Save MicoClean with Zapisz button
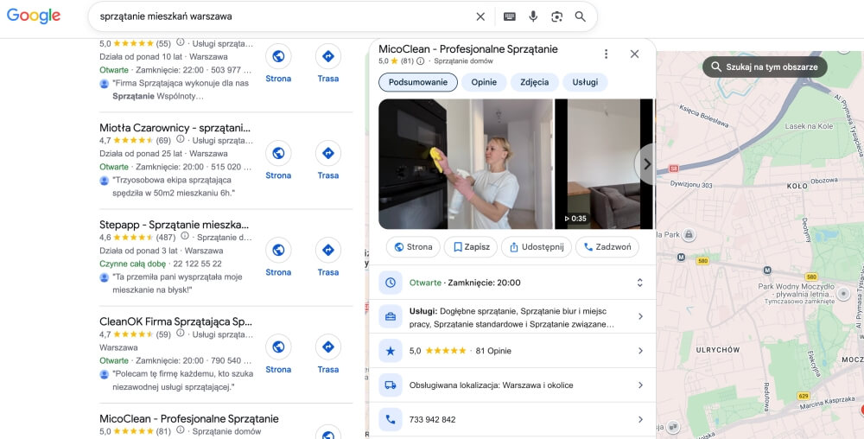This screenshot has height=439, width=864. (x=471, y=247)
